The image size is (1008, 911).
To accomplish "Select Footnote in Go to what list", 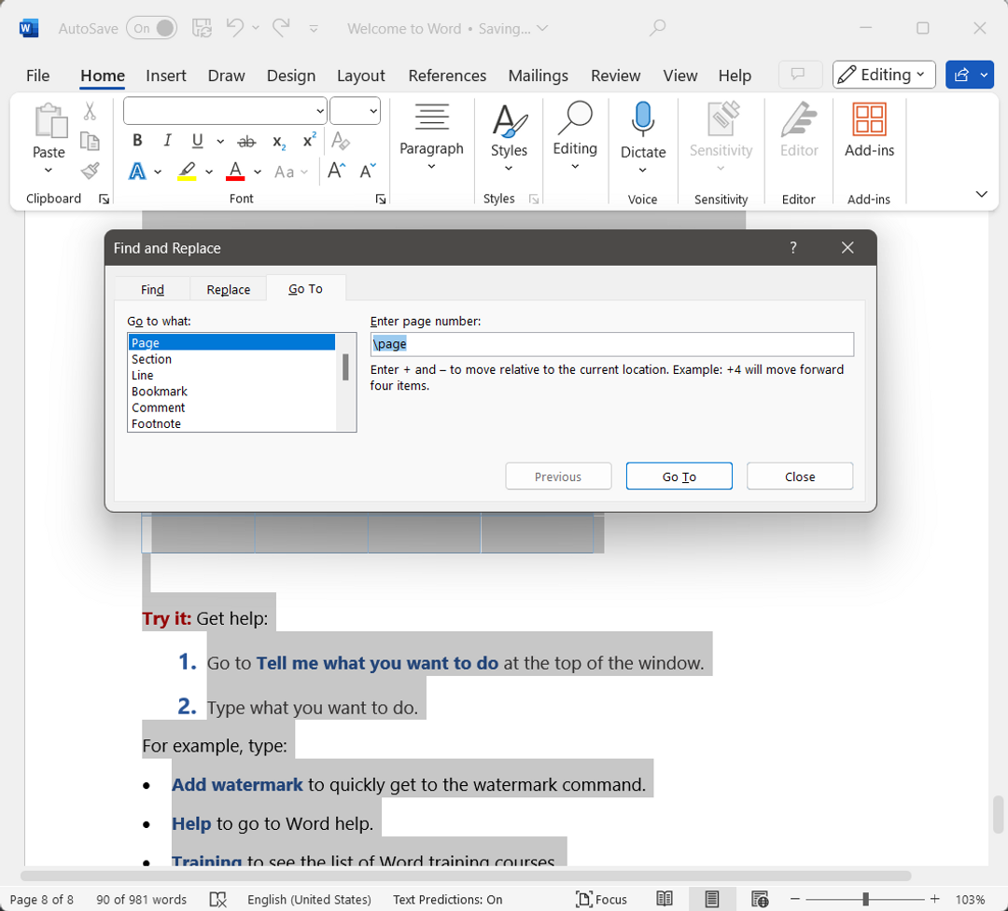I will coord(231,423).
